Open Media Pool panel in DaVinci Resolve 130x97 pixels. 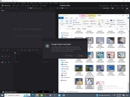[x=6, y=5]
